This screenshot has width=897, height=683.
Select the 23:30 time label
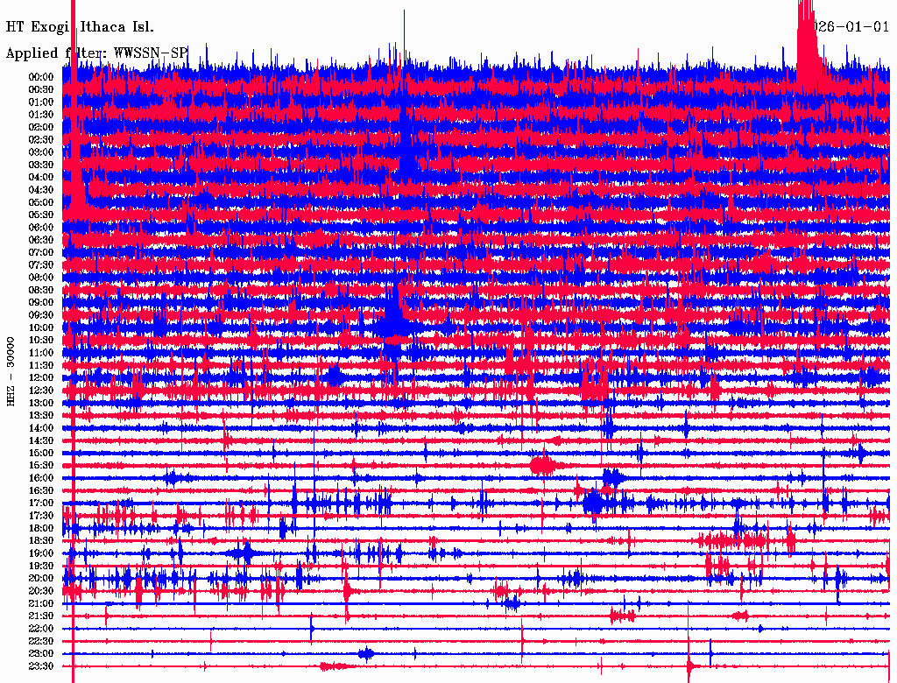(41, 666)
